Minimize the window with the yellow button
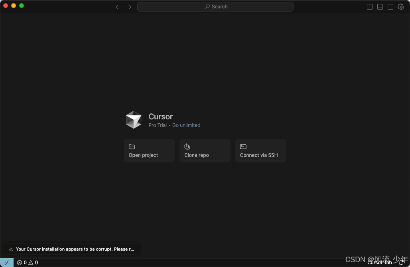This screenshot has height=267, width=410. pos(14,6)
